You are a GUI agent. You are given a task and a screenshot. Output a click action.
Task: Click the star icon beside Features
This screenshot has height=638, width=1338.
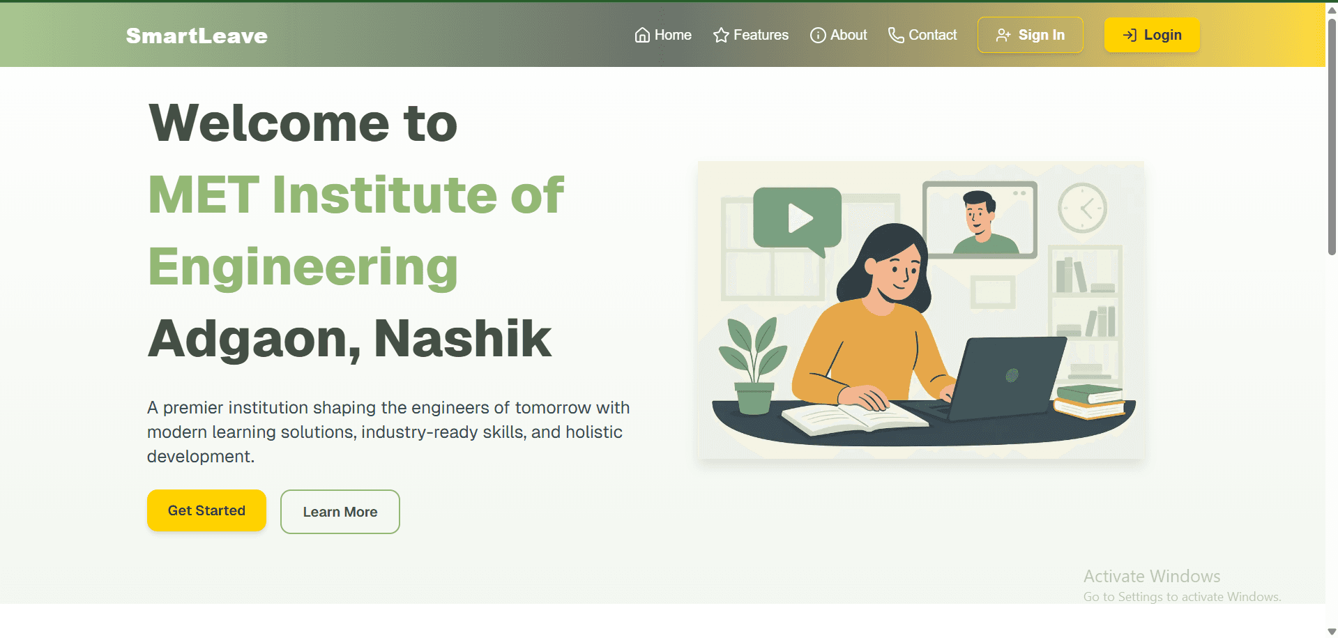click(721, 35)
